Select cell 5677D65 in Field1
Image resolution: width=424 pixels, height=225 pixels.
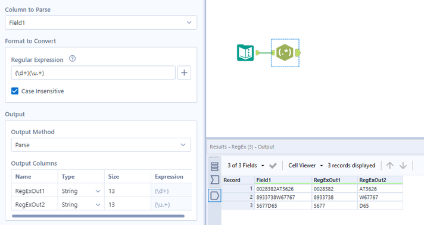coord(283,205)
